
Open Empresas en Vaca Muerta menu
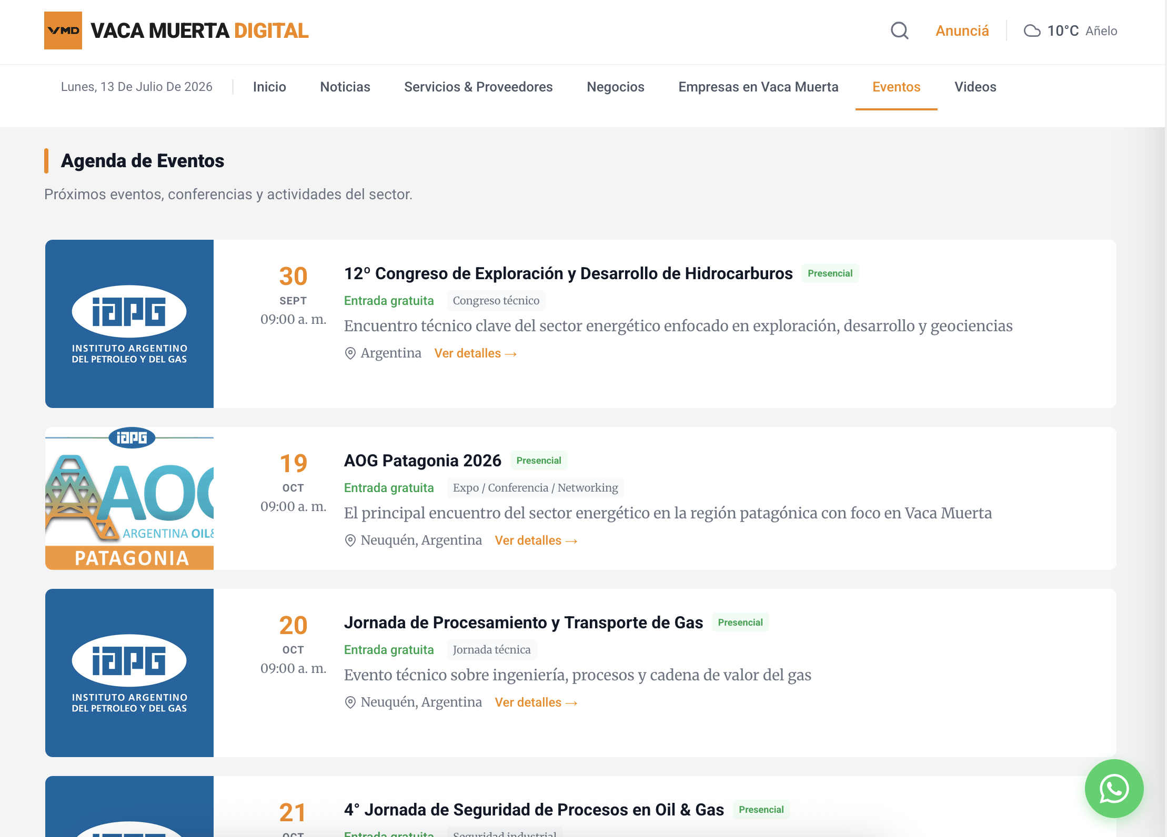[x=758, y=87]
